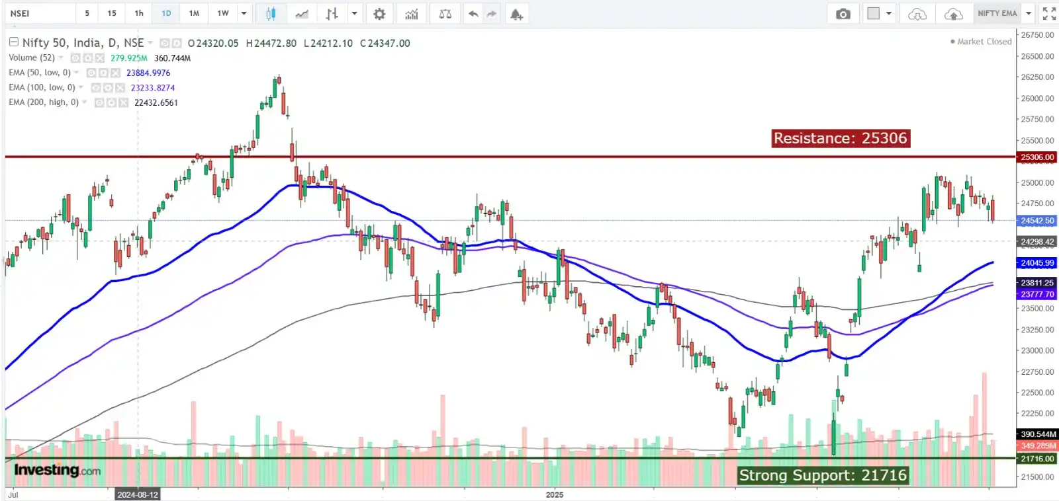This screenshot has width=1059, height=501.
Task: Hide the EMA (50, low, 0) line
Action: [x=91, y=73]
